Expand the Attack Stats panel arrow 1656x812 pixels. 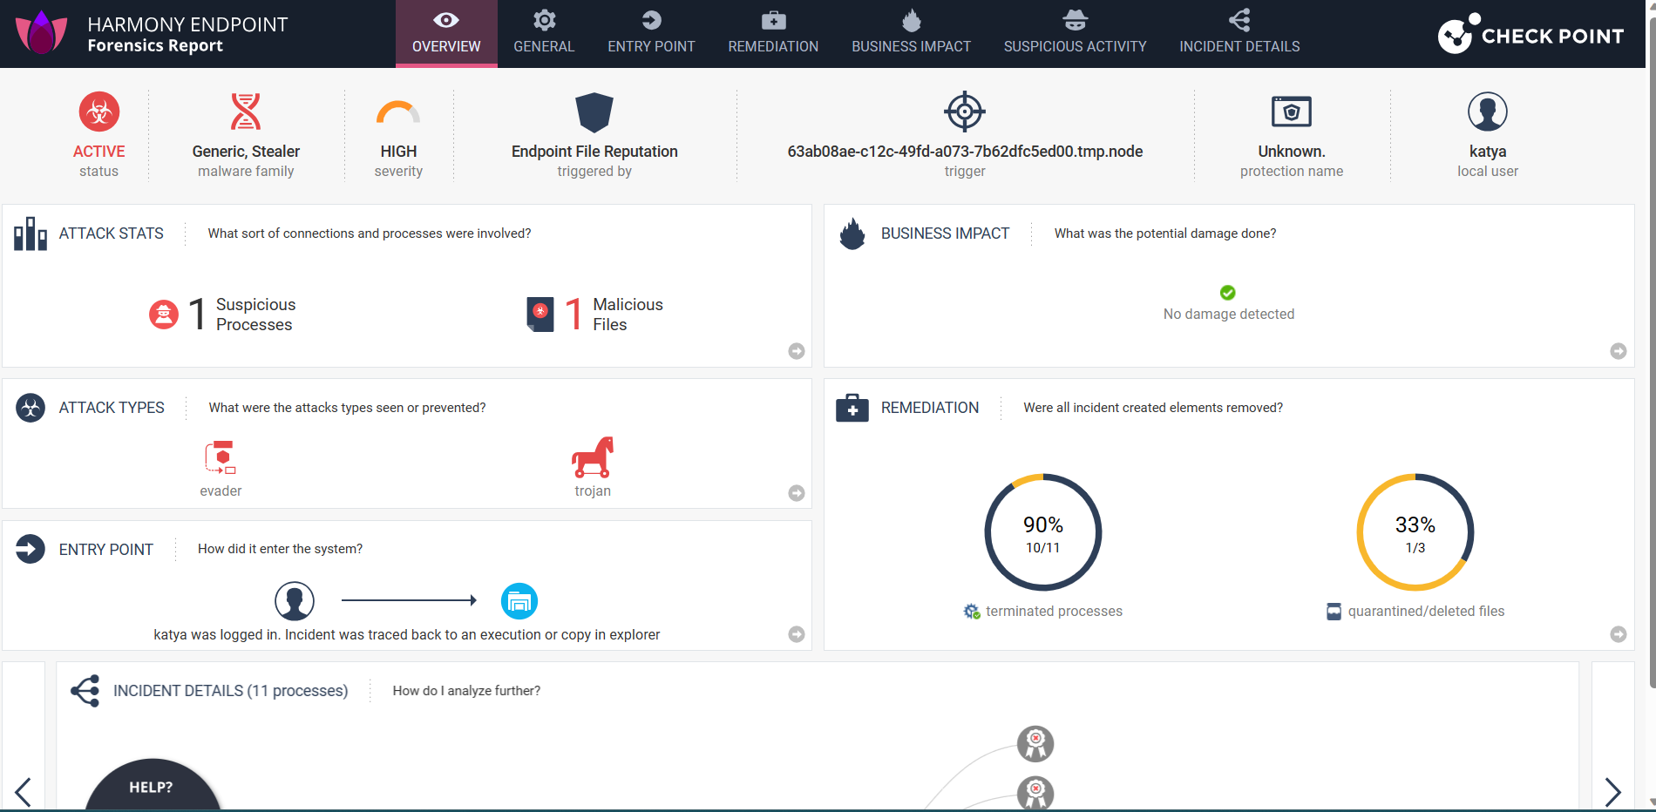click(797, 351)
